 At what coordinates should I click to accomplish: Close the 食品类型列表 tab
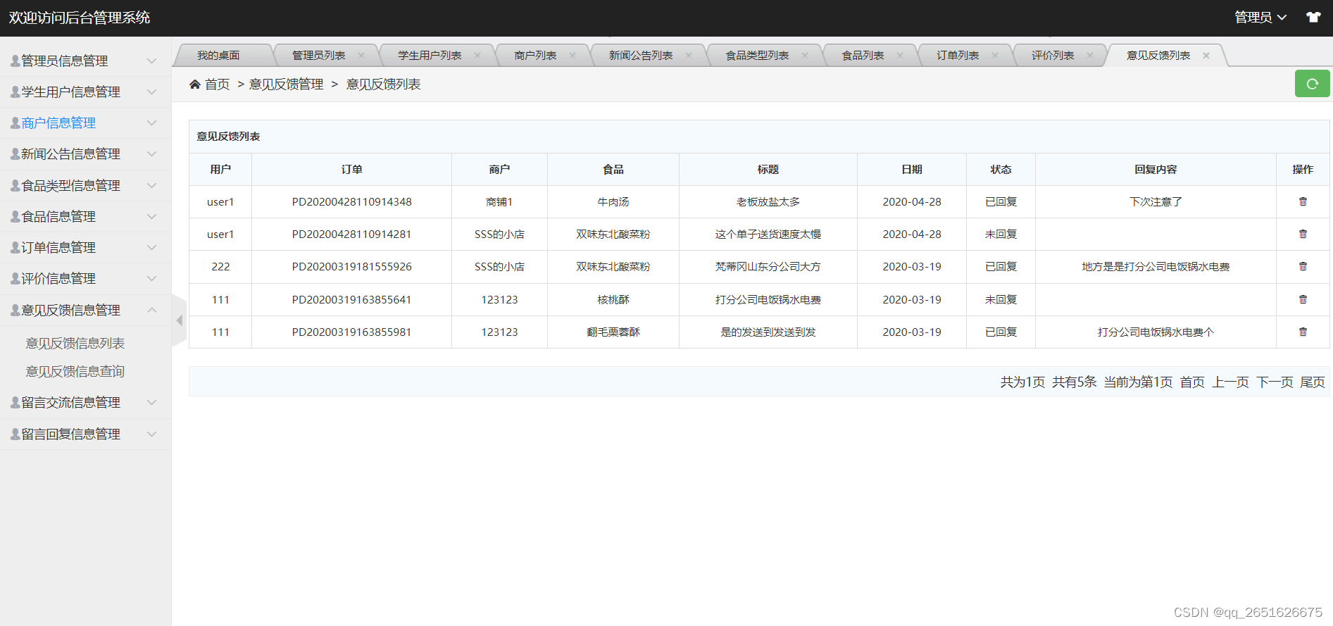805,55
